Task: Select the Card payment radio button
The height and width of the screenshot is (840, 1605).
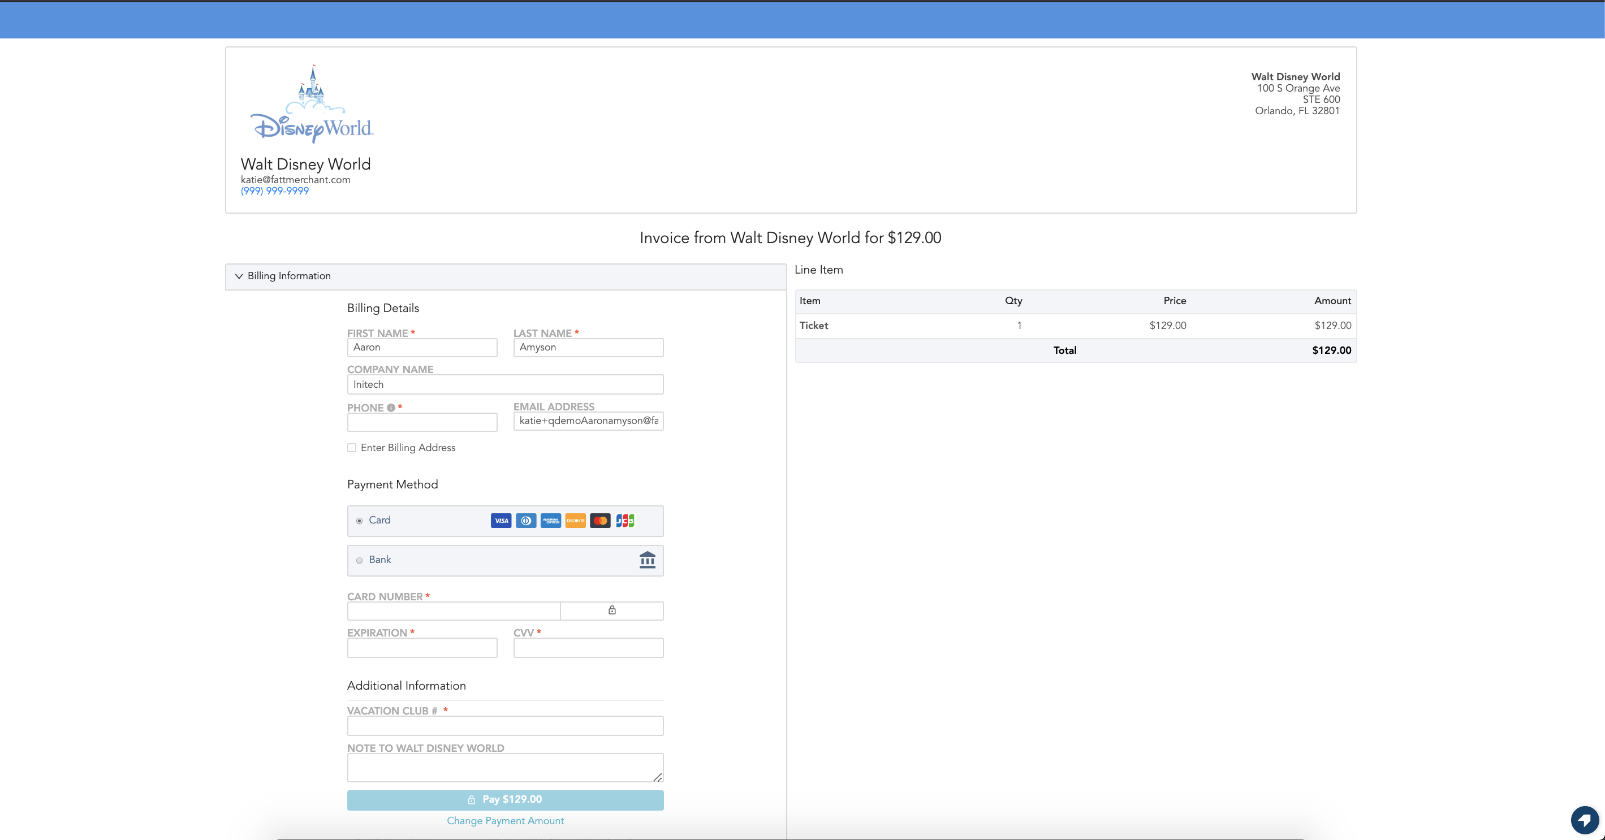Action: 360,521
